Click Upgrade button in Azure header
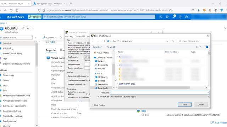This screenshot has width=227, height=127. coord(35,17)
